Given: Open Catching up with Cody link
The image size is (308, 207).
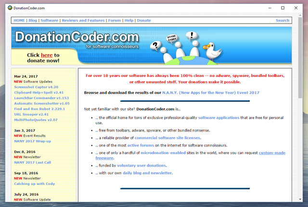Looking at the screenshot, I should point(34,184).
